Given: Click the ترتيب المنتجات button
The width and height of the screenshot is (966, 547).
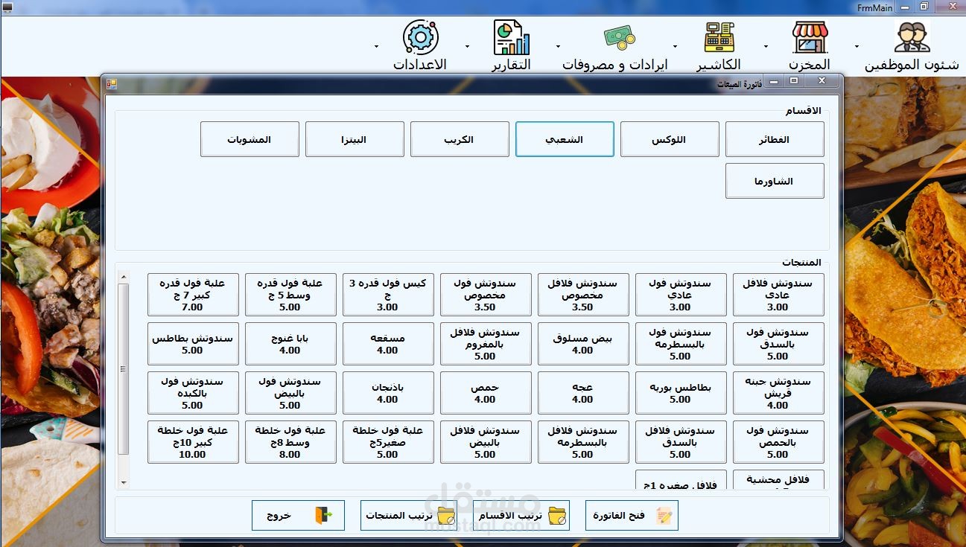Looking at the screenshot, I should tap(409, 515).
